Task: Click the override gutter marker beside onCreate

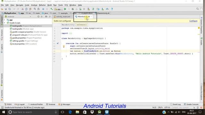Action: (x=58, y=43)
